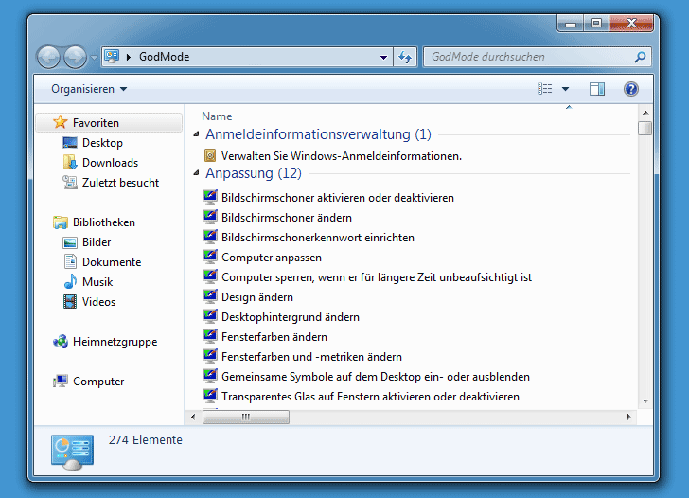The image size is (689, 498).
Task: Select Anmeldeinformationsverwaltung (1) group header
Action: pyautogui.click(x=318, y=134)
